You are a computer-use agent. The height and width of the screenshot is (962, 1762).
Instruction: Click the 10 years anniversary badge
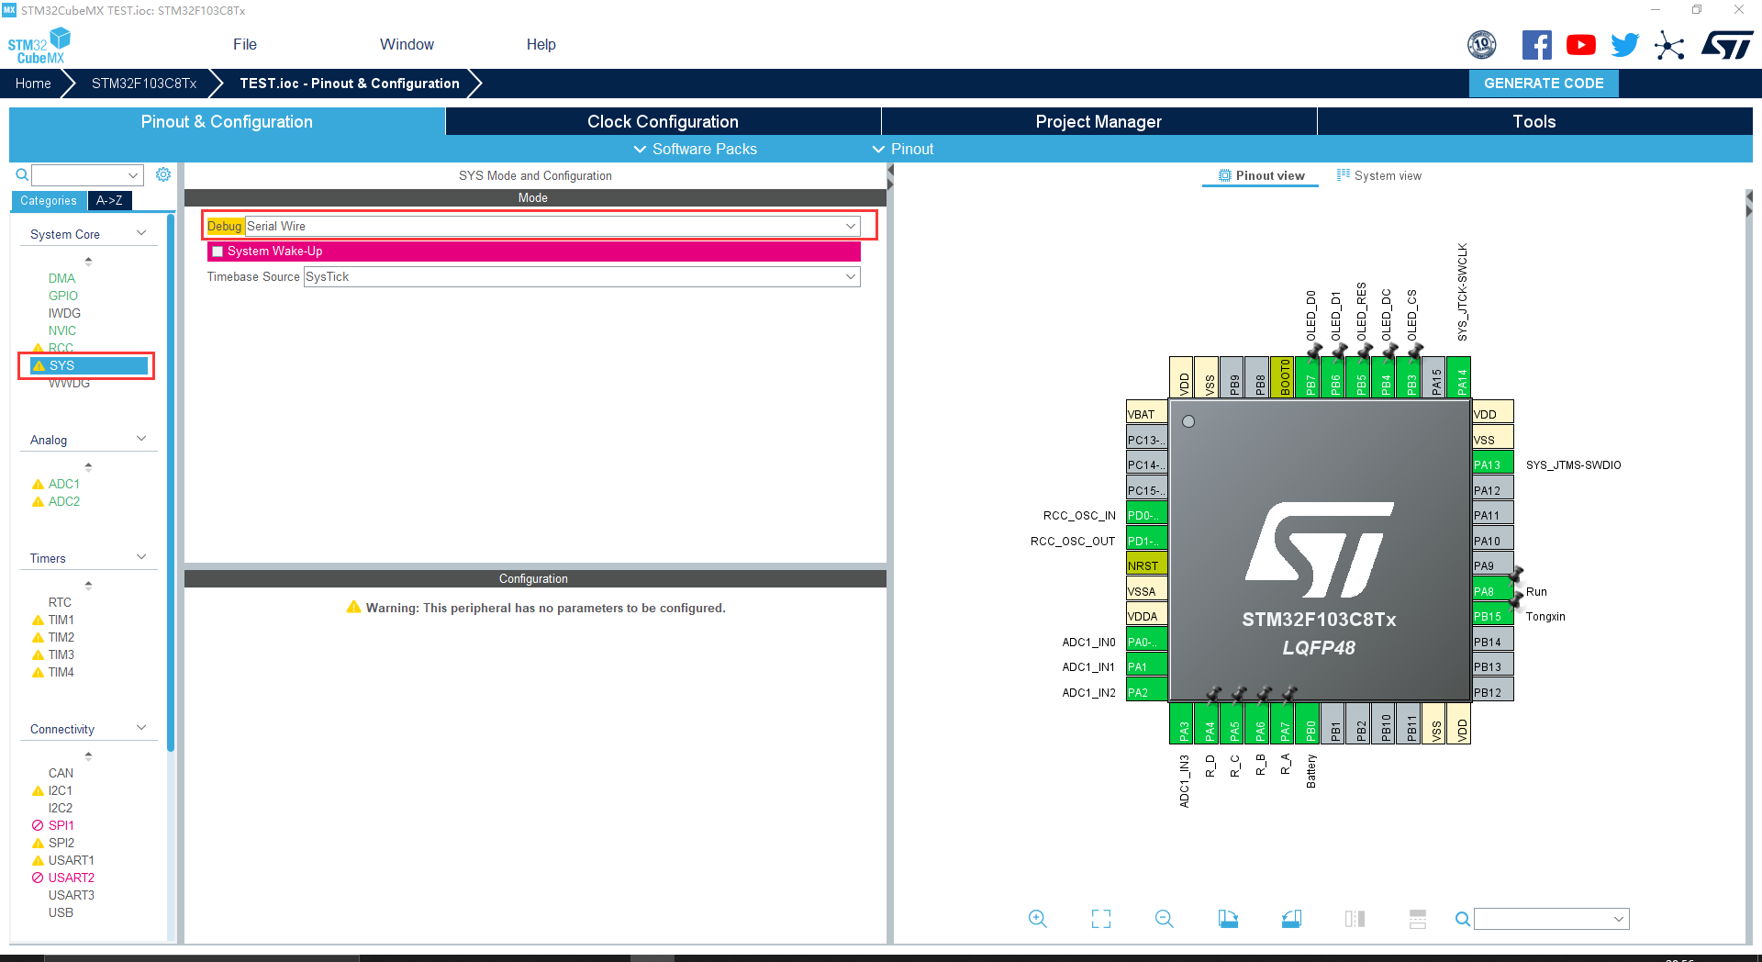1482,45
